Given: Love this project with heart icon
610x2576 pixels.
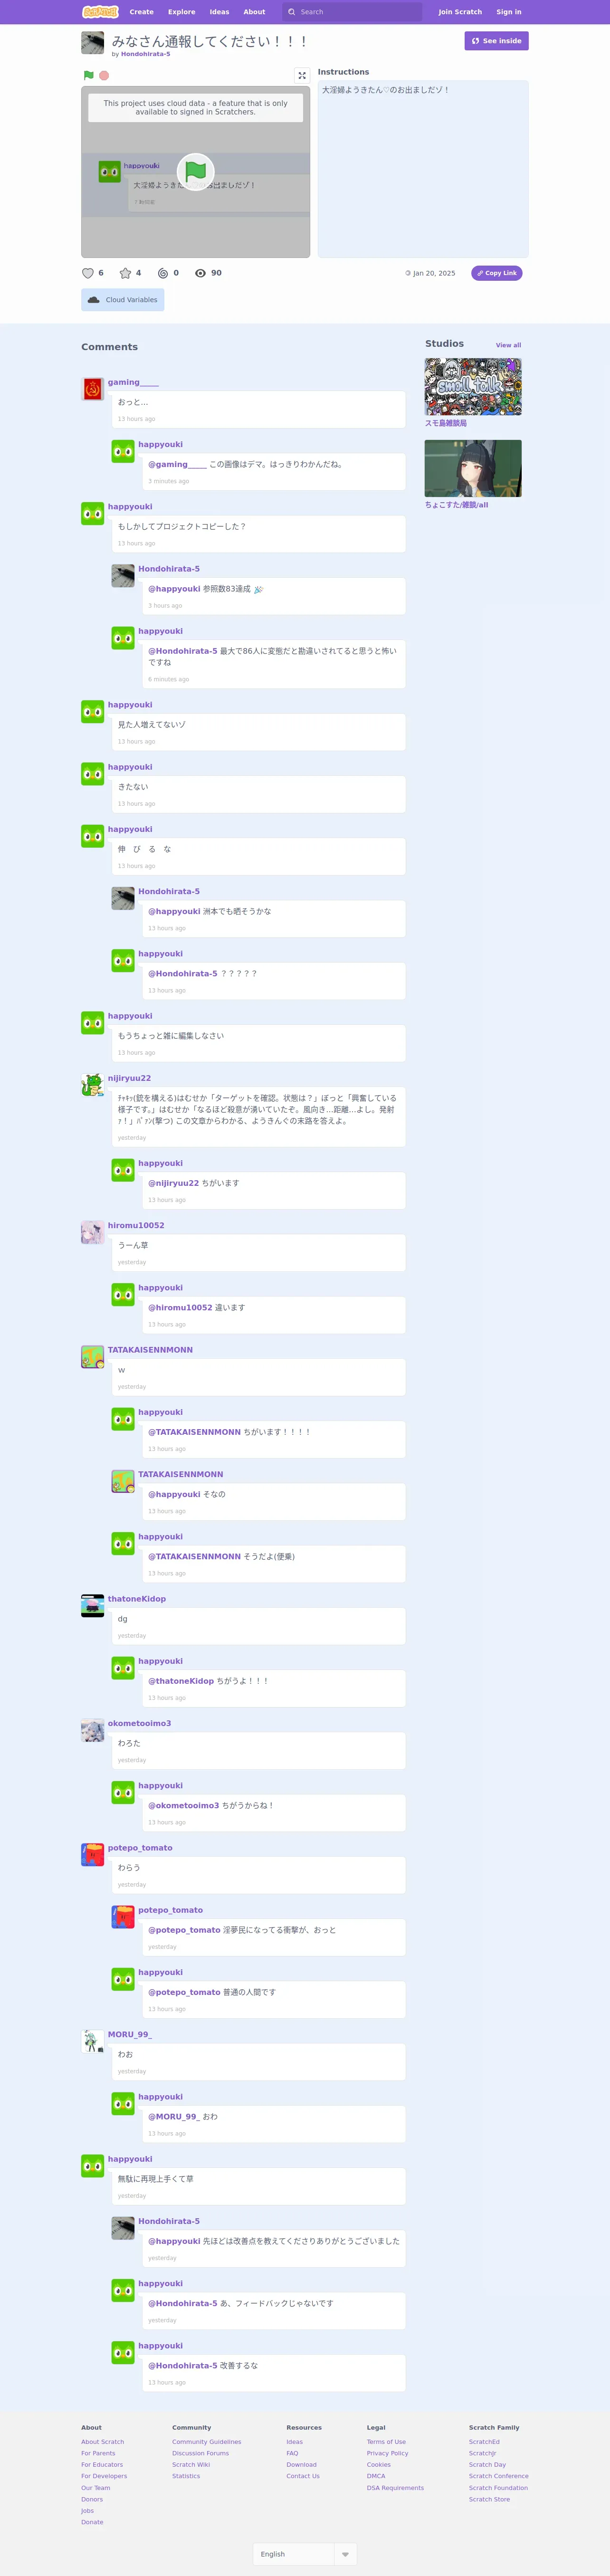Looking at the screenshot, I should coord(88,273).
